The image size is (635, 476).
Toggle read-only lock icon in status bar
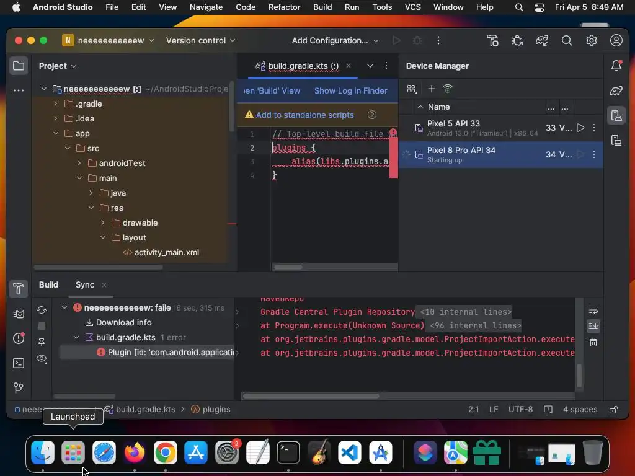(613, 410)
